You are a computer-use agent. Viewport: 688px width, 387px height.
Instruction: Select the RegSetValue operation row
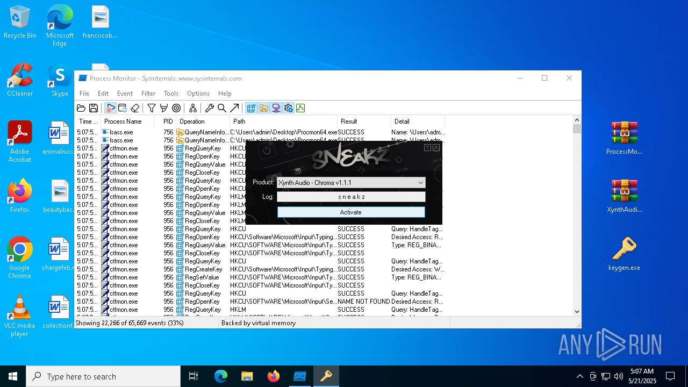pos(260,277)
